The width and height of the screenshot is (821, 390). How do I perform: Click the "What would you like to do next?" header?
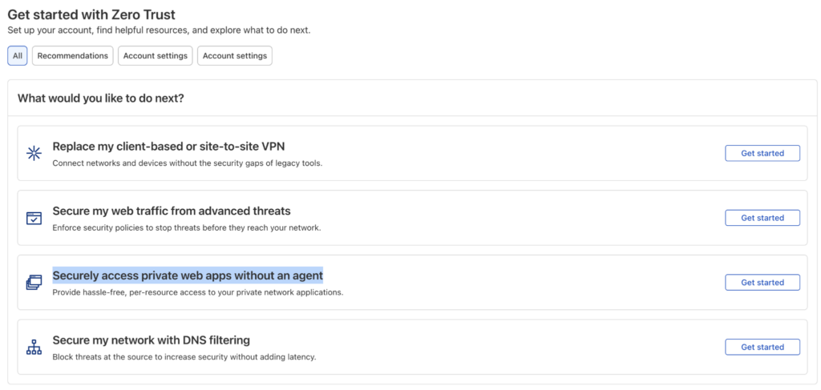100,98
